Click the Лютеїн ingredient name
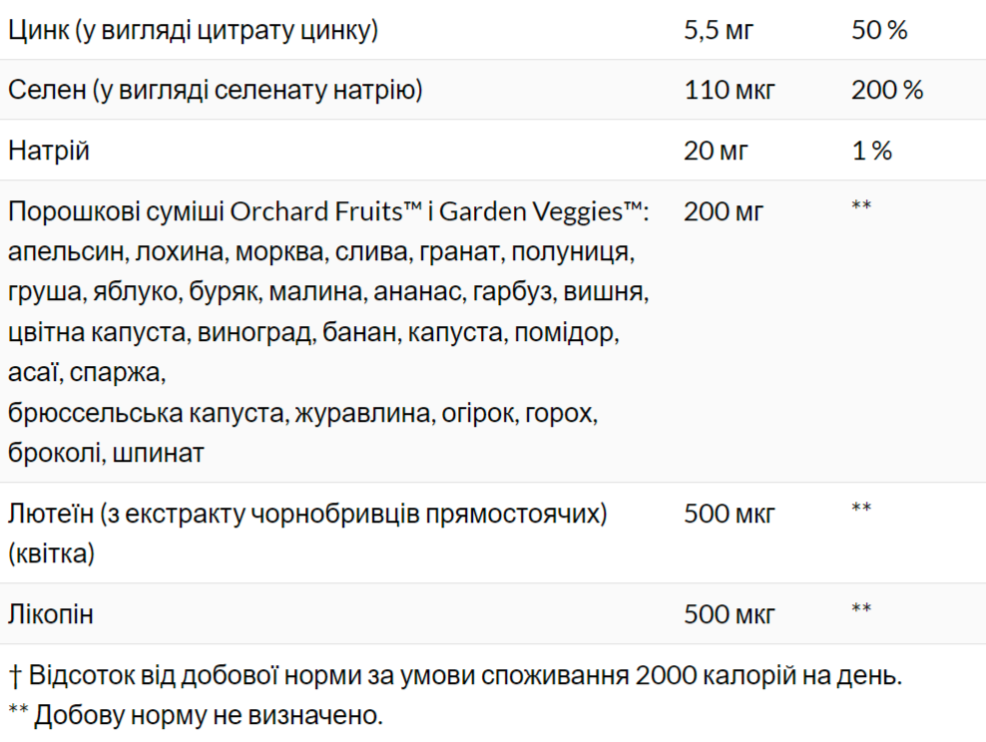986x742 pixels. (x=307, y=514)
